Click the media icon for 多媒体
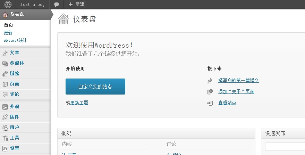This screenshot has width=305, height=155. click(5, 63)
